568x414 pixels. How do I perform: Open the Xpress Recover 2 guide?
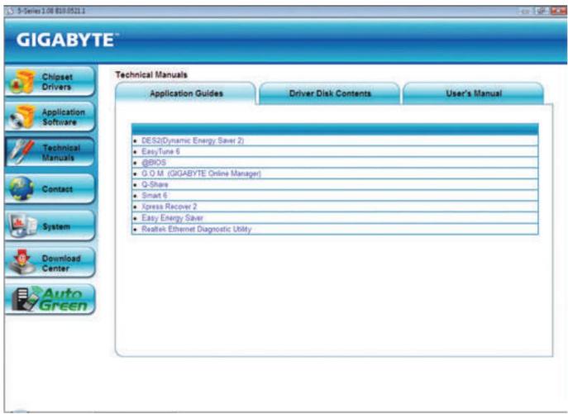pyautogui.click(x=169, y=207)
